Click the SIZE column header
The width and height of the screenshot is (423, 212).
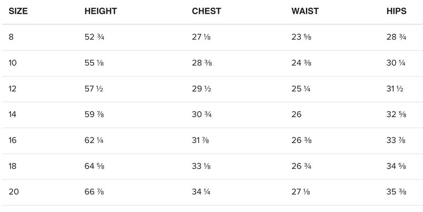pyautogui.click(x=17, y=11)
